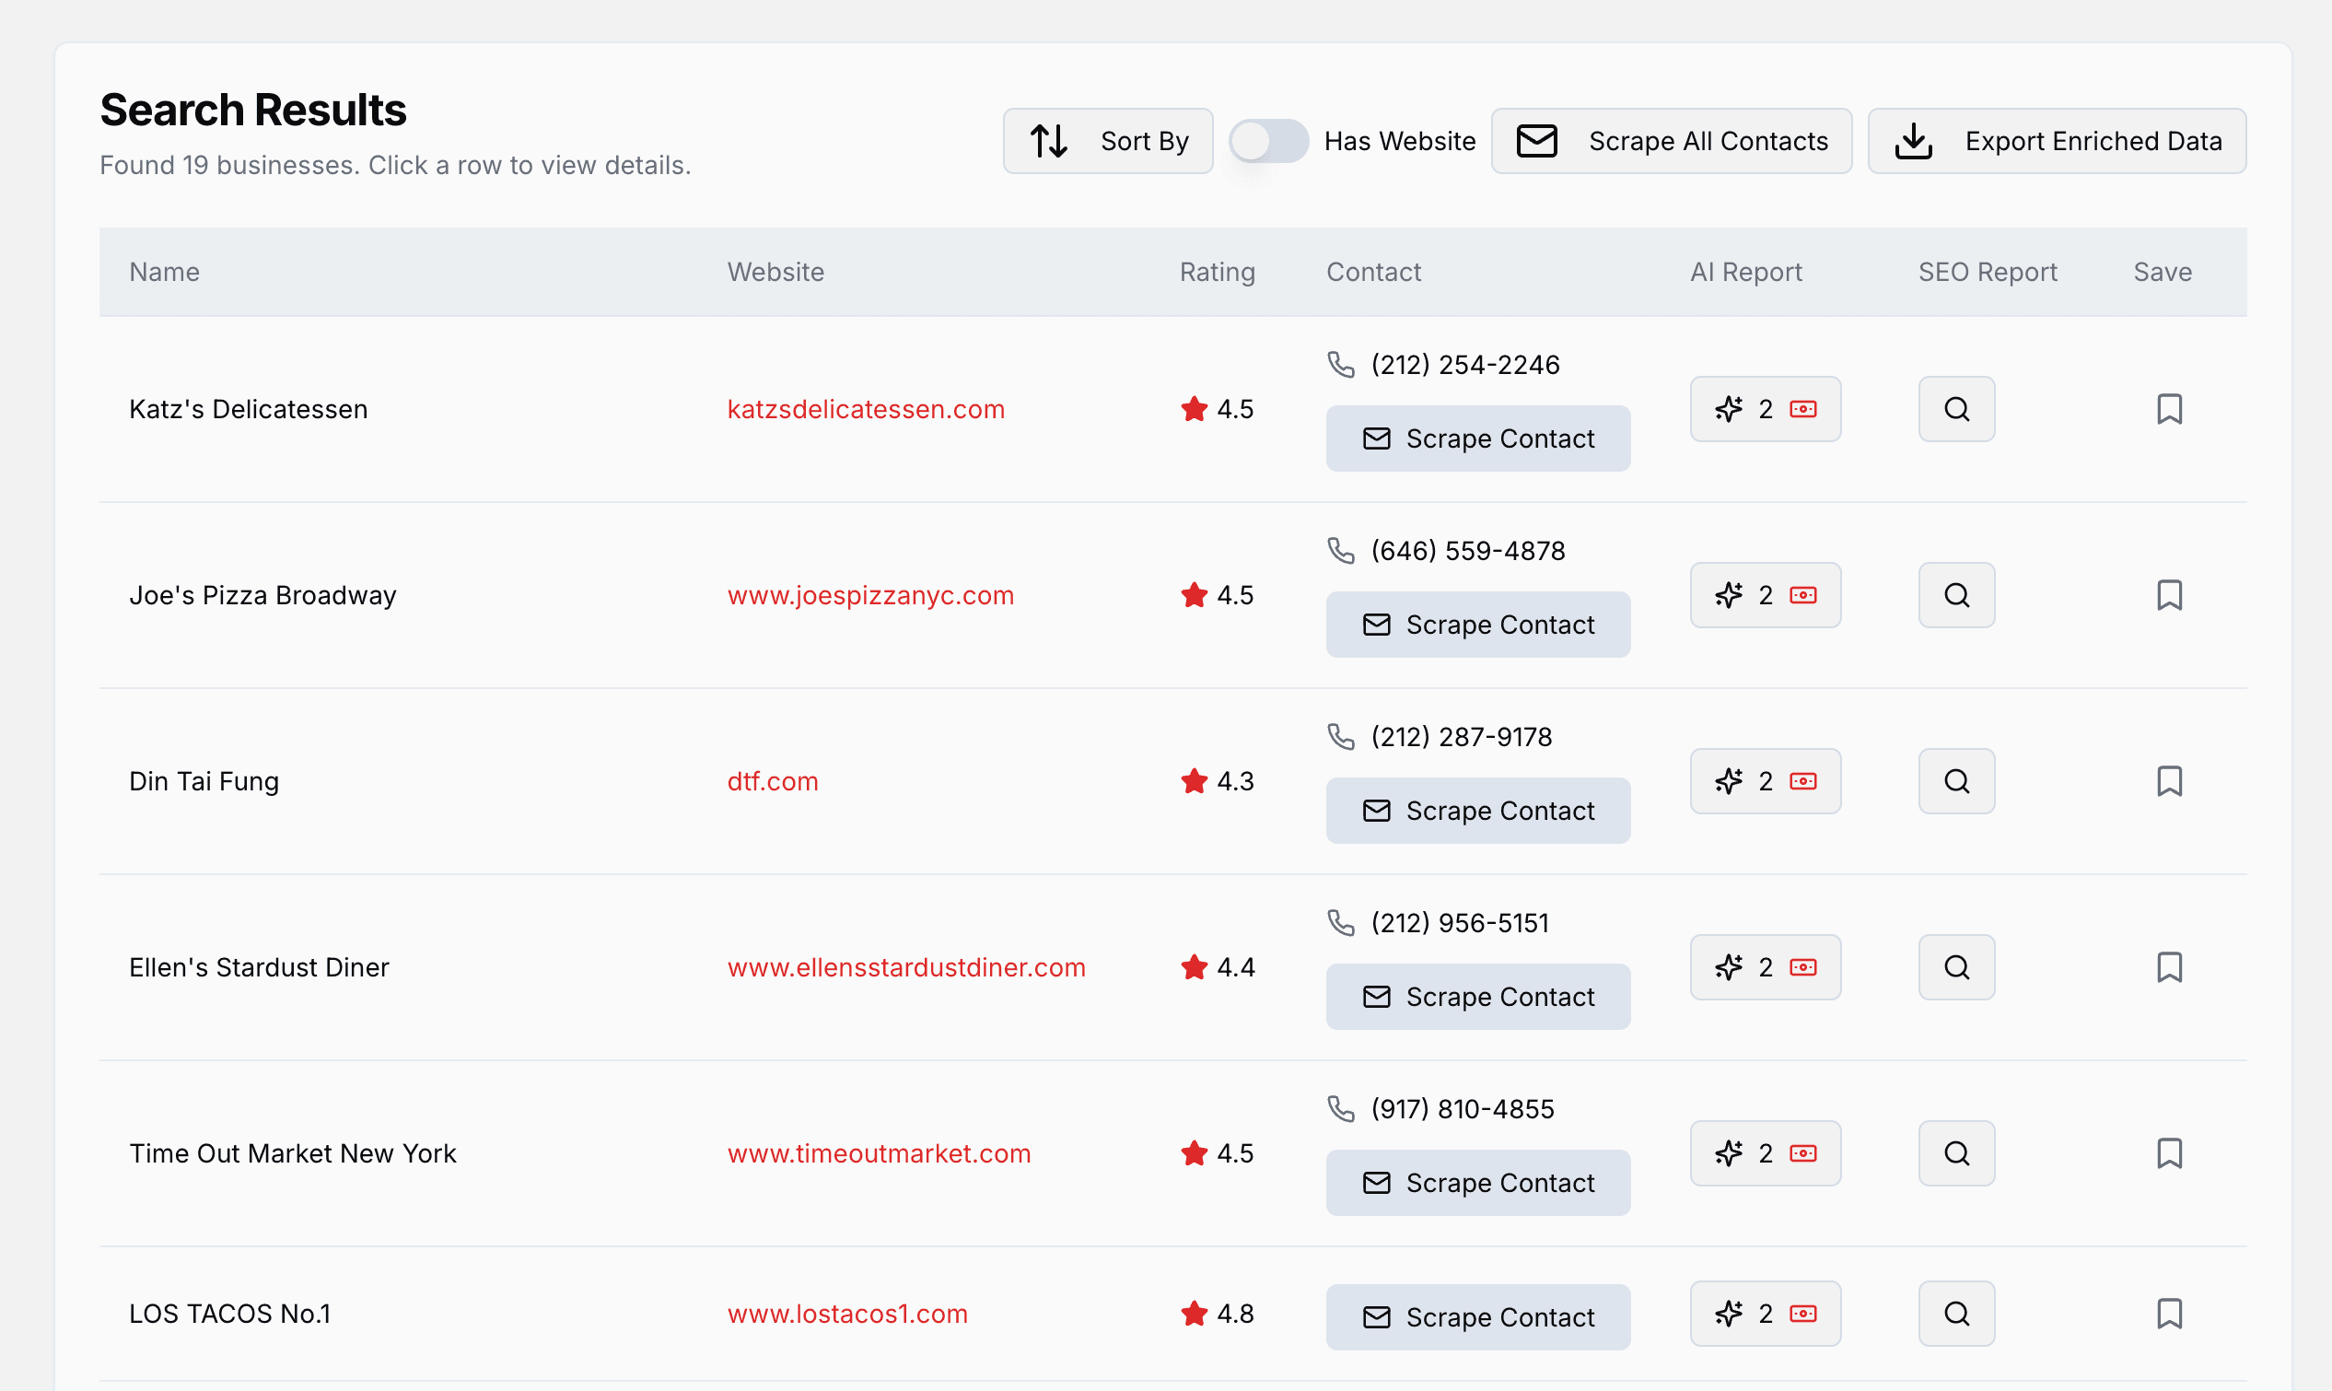The width and height of the screenshot is (2332, 1391).
Task: Save Time Out Market New York
Action: pos(2169,1153)
